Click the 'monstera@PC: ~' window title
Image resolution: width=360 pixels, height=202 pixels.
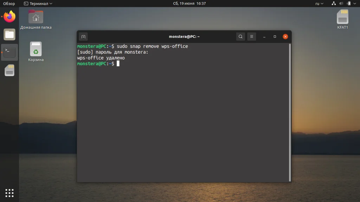184,36
